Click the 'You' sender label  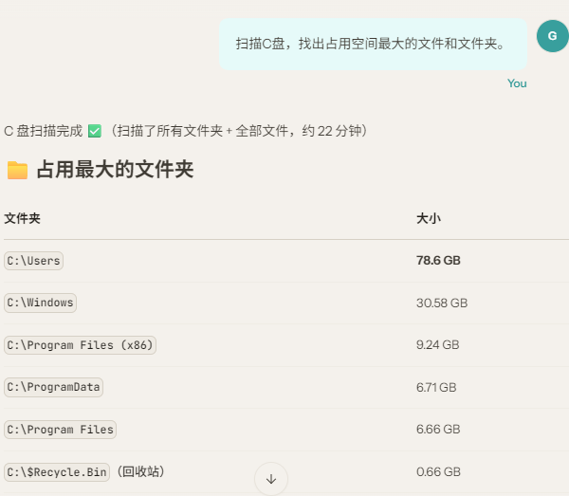(x=517, y=83)
